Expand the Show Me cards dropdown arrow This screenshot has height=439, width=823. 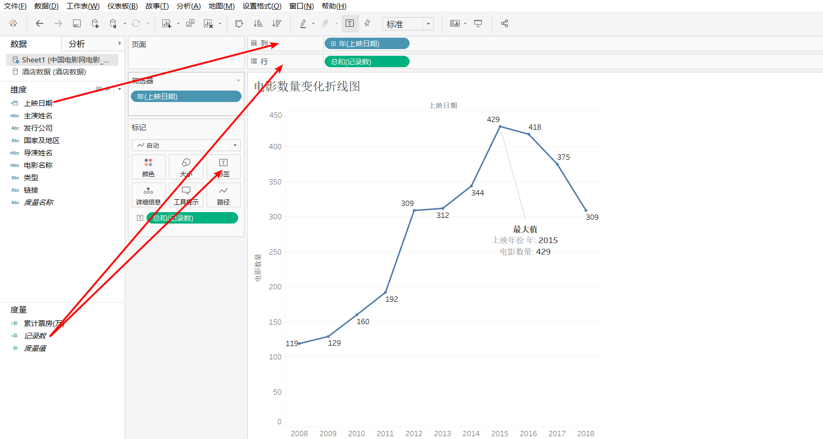(x=465, y=23)
